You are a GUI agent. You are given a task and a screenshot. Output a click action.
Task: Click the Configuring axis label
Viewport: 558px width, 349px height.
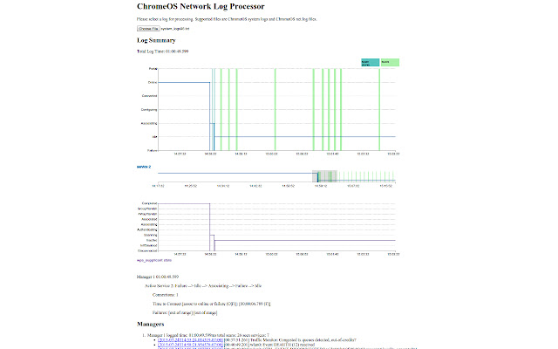149,110
